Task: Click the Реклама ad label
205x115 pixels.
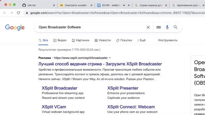Action: [x=45, y=58]
